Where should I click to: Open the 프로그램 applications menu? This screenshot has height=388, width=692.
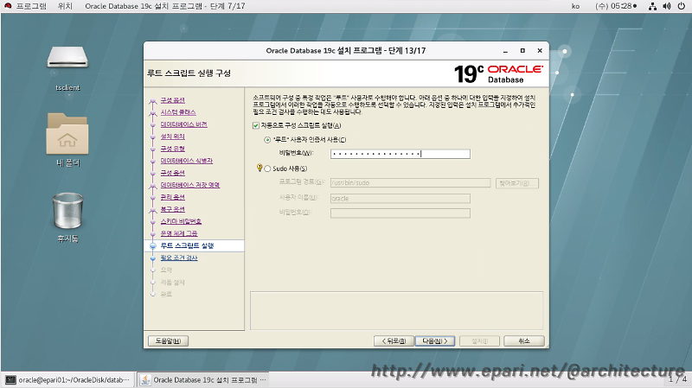click(x=31, y=6)
